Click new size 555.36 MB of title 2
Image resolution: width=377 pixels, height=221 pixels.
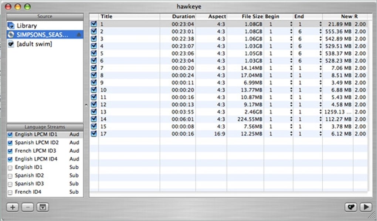pos(338,32)
